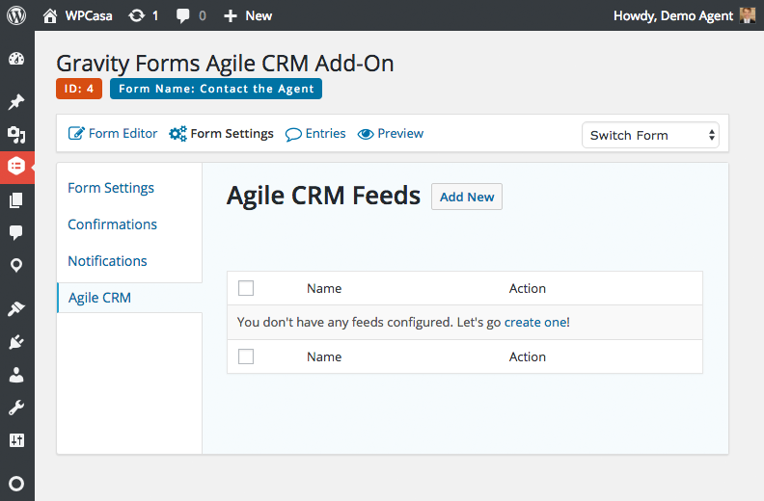Open the Tools wrench sidebar icon

[x=16, y=408]
